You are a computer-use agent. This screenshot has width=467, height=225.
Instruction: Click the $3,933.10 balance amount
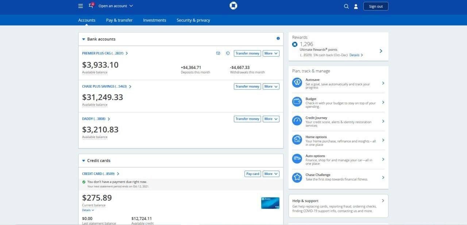(100, 65)
